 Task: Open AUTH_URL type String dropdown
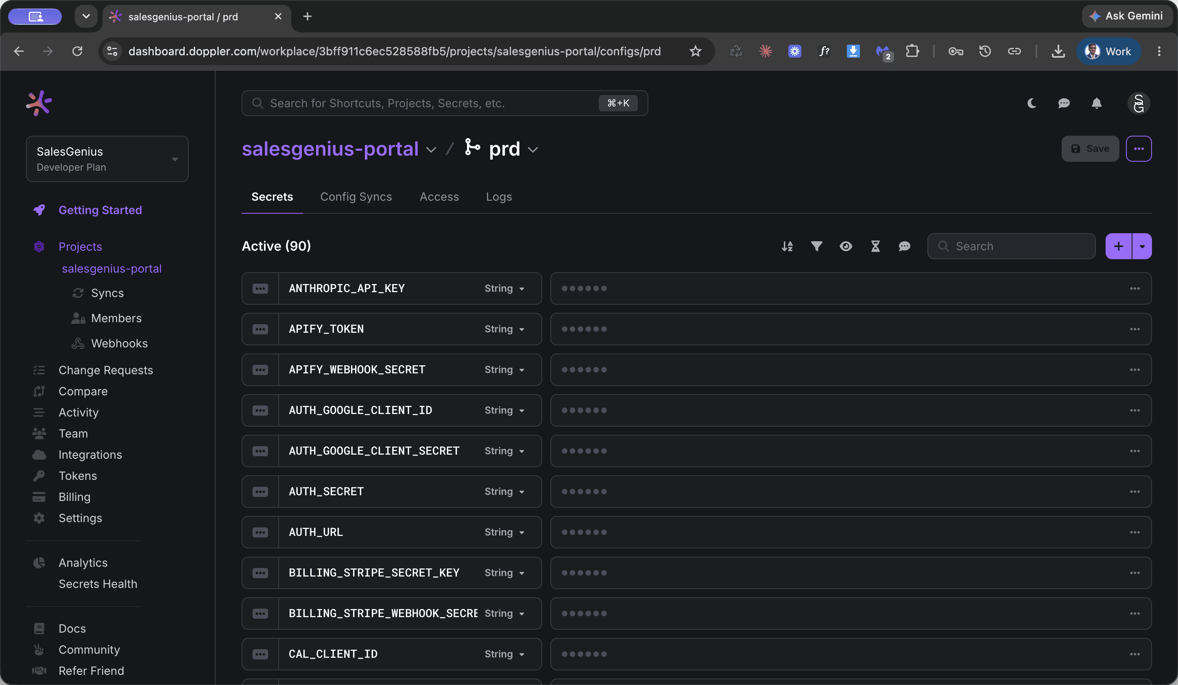click(504, 532)
